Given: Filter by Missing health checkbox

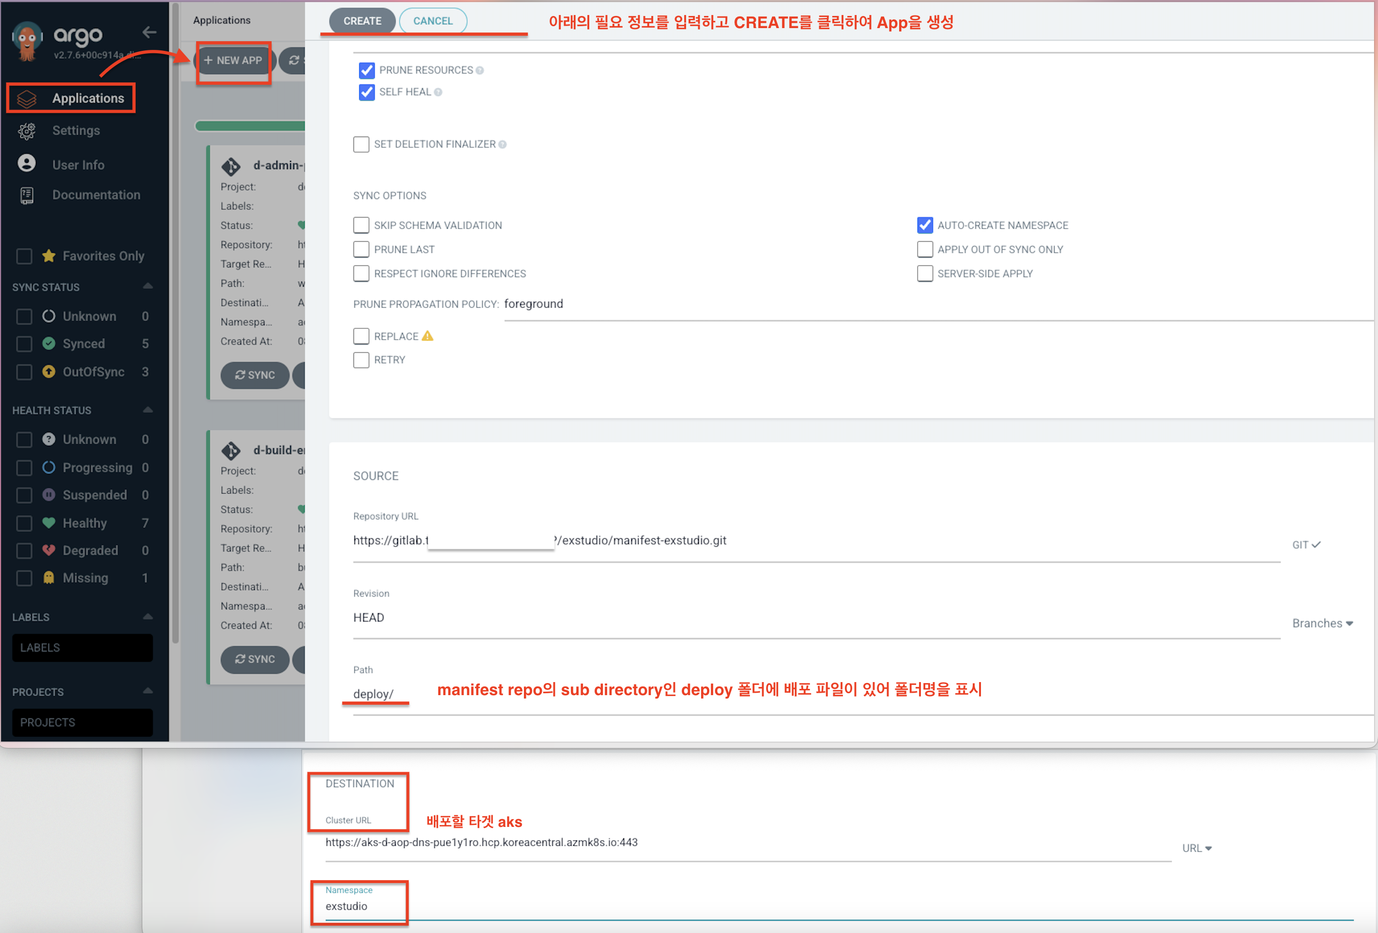Looking at the screenshot, I should tap(24, 578).
